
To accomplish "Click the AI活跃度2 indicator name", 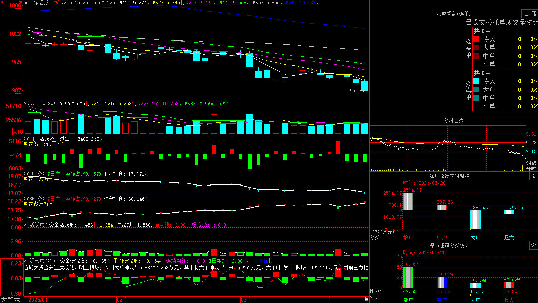I will (x=35, y=225).
